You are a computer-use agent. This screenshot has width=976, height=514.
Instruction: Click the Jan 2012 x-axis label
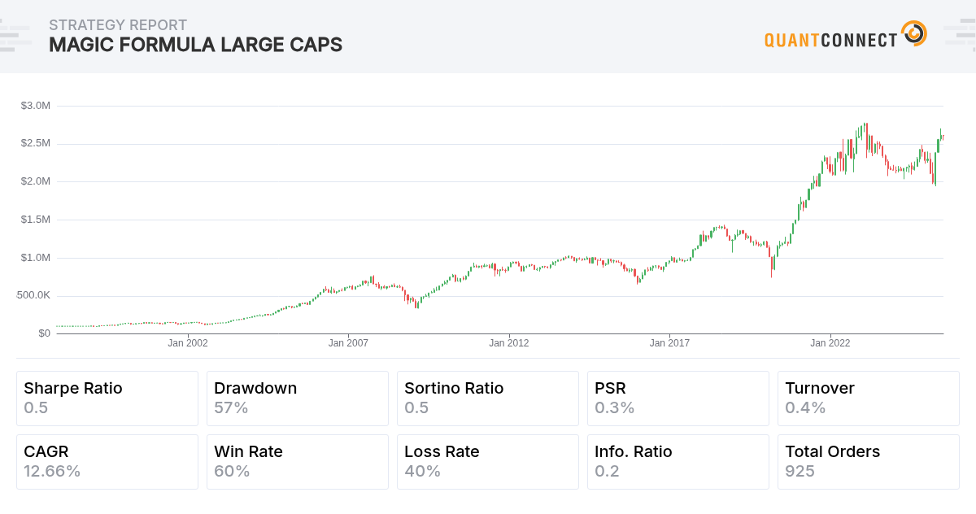coord(509,343)
